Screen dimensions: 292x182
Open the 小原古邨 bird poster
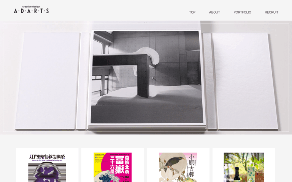click(x=178, y=165)
